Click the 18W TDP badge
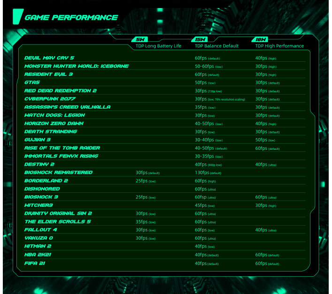The height and width of the screenshot is (294, 332). pyautogui.click(x=260, y=39)
